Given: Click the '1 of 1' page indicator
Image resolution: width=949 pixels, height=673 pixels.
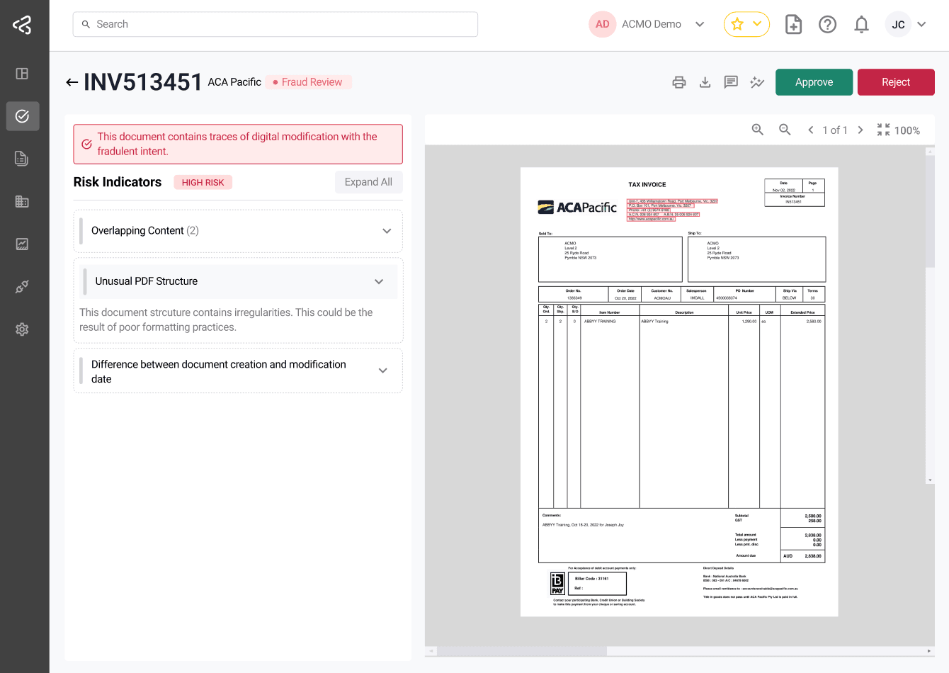Looking at the screenshot, I should coord(835,130).
